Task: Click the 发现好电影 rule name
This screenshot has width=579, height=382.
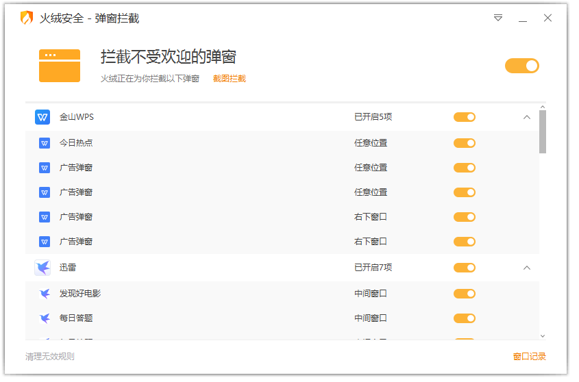Action: coord(80,294)
